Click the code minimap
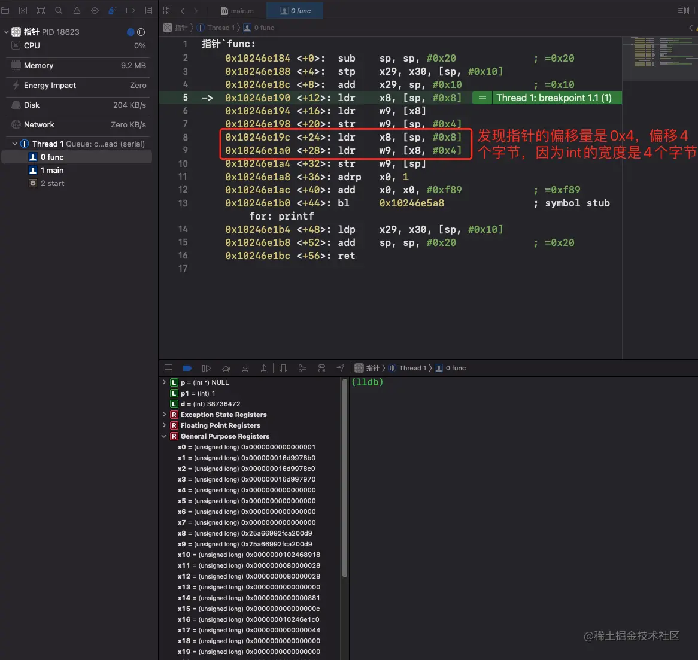This screenshot has height=660, width=698. (x=660, y=58)
